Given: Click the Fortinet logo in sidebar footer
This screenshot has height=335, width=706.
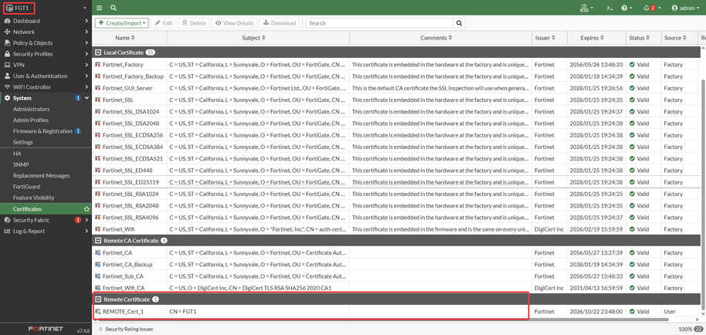Looking at the screenshot, I should 46,329.
